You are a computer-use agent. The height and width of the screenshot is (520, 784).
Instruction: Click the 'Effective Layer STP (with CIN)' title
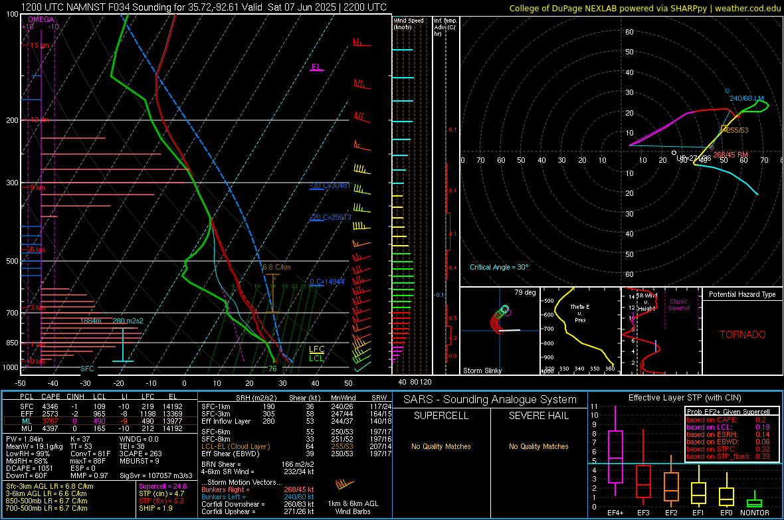tap(684, 398)
